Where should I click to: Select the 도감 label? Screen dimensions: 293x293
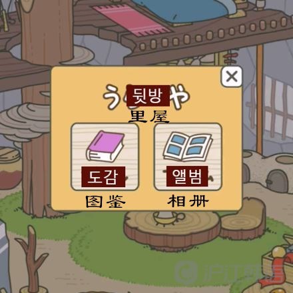[103, 176]
